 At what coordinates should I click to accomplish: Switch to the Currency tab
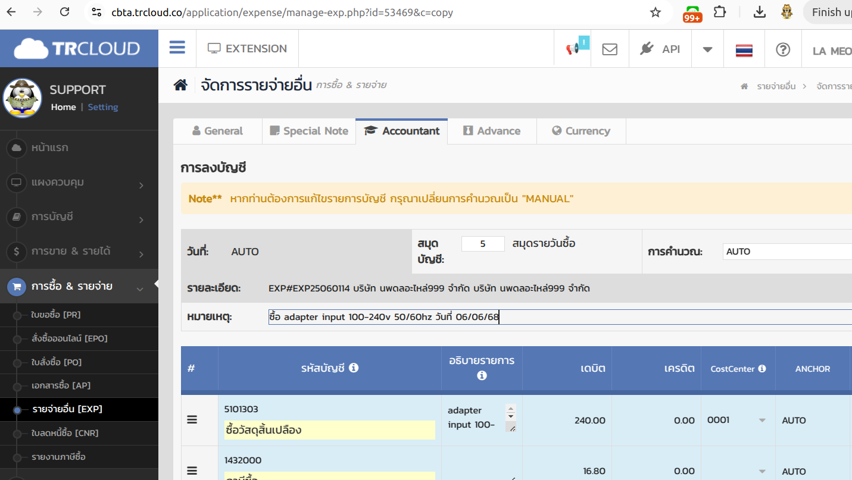(581, 131)
